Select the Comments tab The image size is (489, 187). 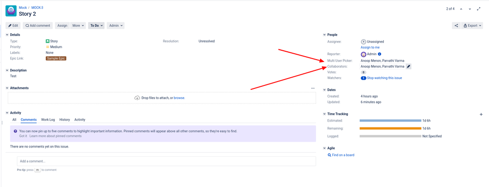click(29, 120)
